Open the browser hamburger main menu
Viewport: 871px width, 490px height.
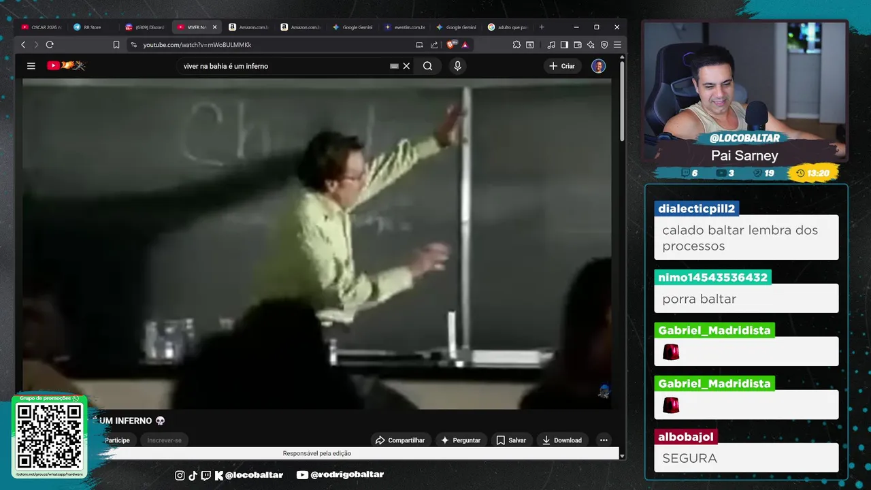[617, 45]
